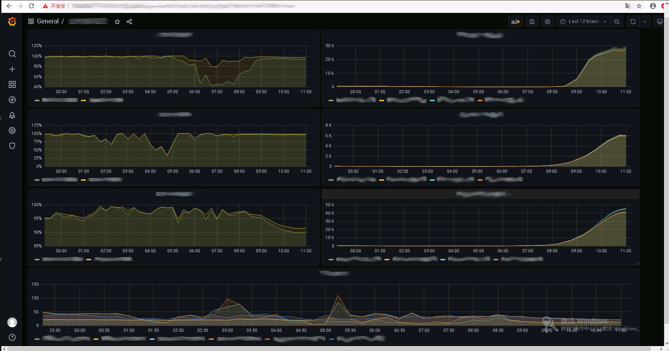The width and height of the screenshot is (669, 351).
Task: Click the resize handle of the 50 K panel
Action: (638, 263)
